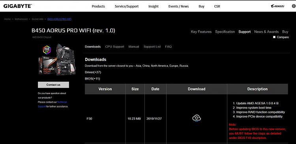
Task: Switch to the Key Features tab
Action: point(201,32)
